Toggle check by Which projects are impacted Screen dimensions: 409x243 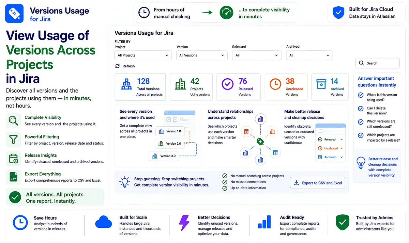click(x=361, y=135)
